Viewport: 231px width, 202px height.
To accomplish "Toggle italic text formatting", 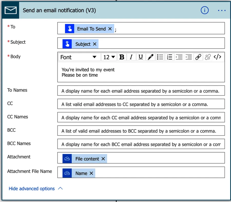I will coord(131,57).
